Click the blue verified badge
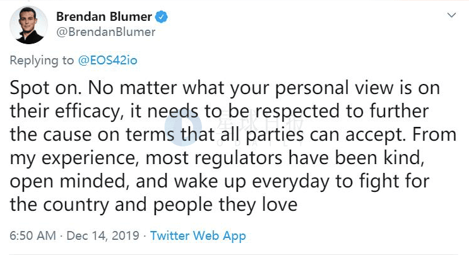469x255 pixels. point(161,17)
